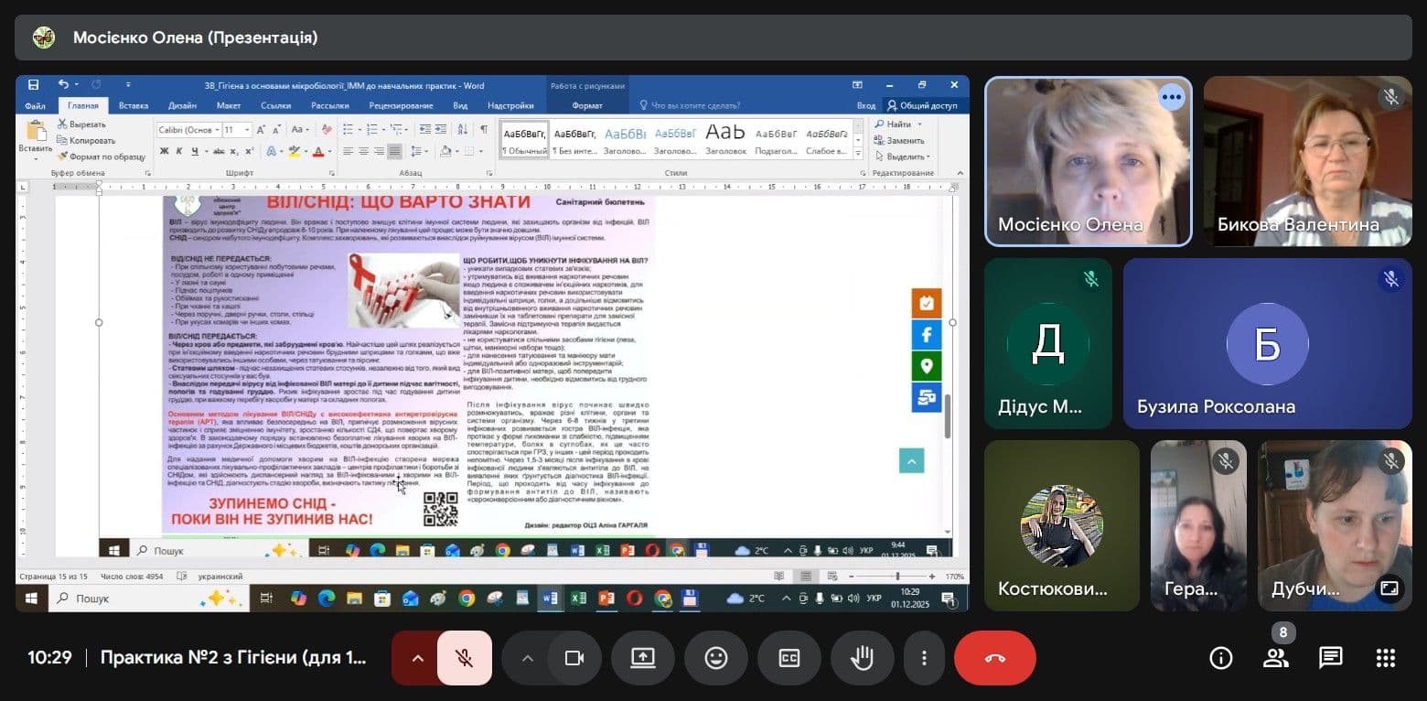Click Вырезать in the clipboard group
The image size is (1427, 701).
[x=81, y=124]
